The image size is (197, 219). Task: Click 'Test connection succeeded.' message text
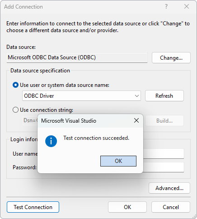96,138
